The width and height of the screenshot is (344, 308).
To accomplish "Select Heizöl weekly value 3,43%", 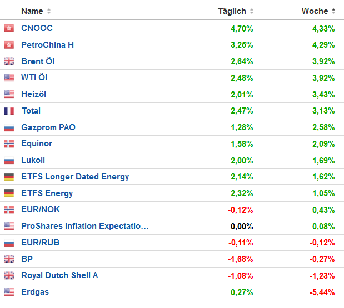I will [x=323, y=95].
